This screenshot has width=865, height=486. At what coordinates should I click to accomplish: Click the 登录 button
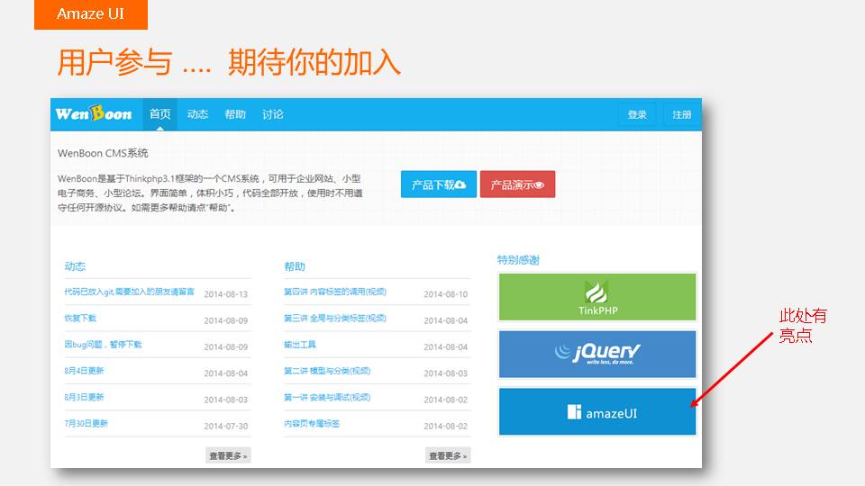click(x=637, y=115)
